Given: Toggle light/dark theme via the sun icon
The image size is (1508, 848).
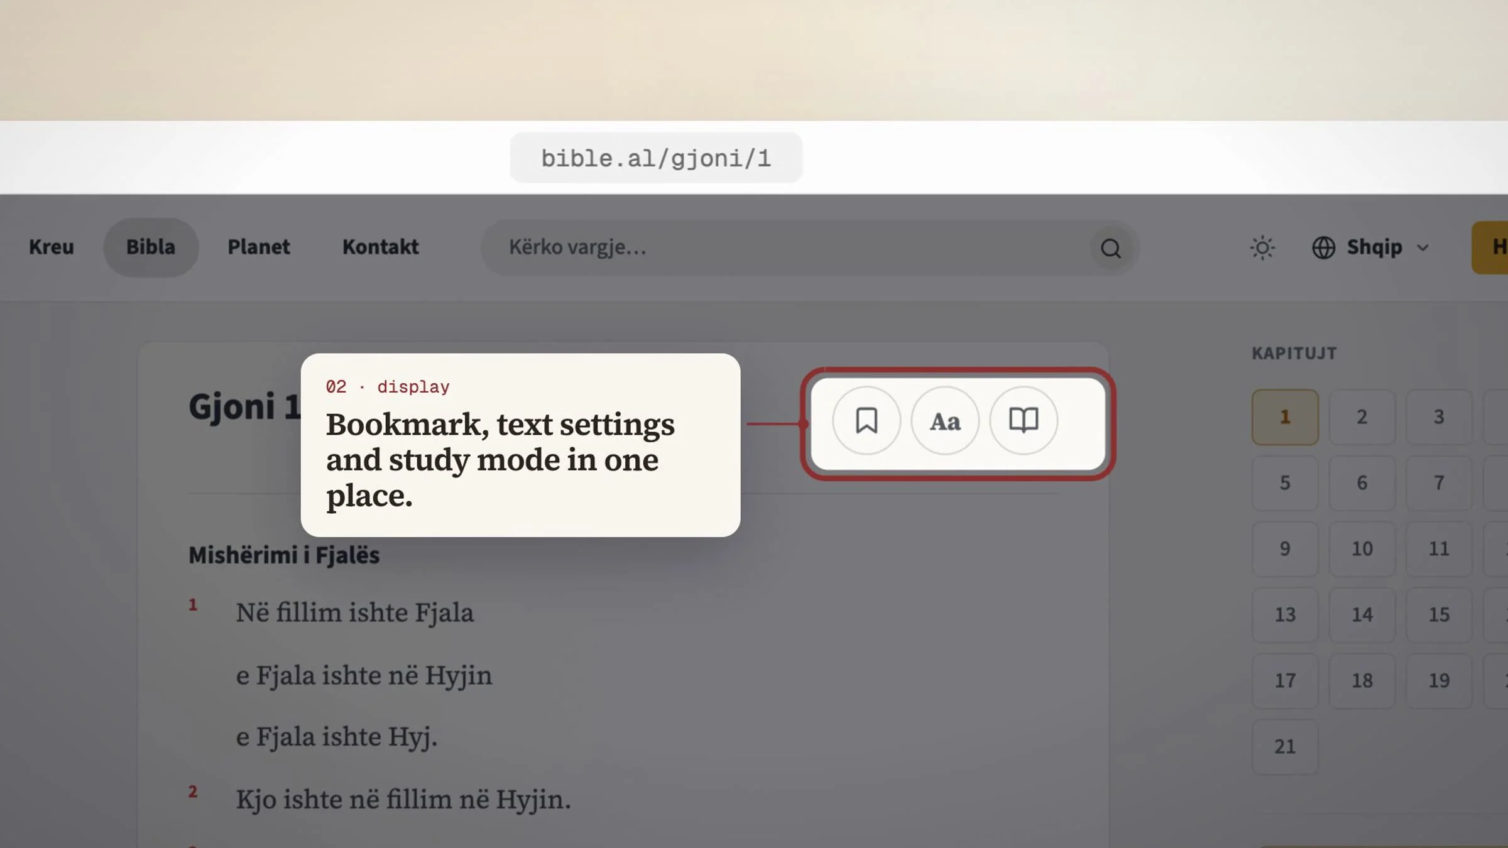Looking at the screenshot, I should (x=1262, y=247).
